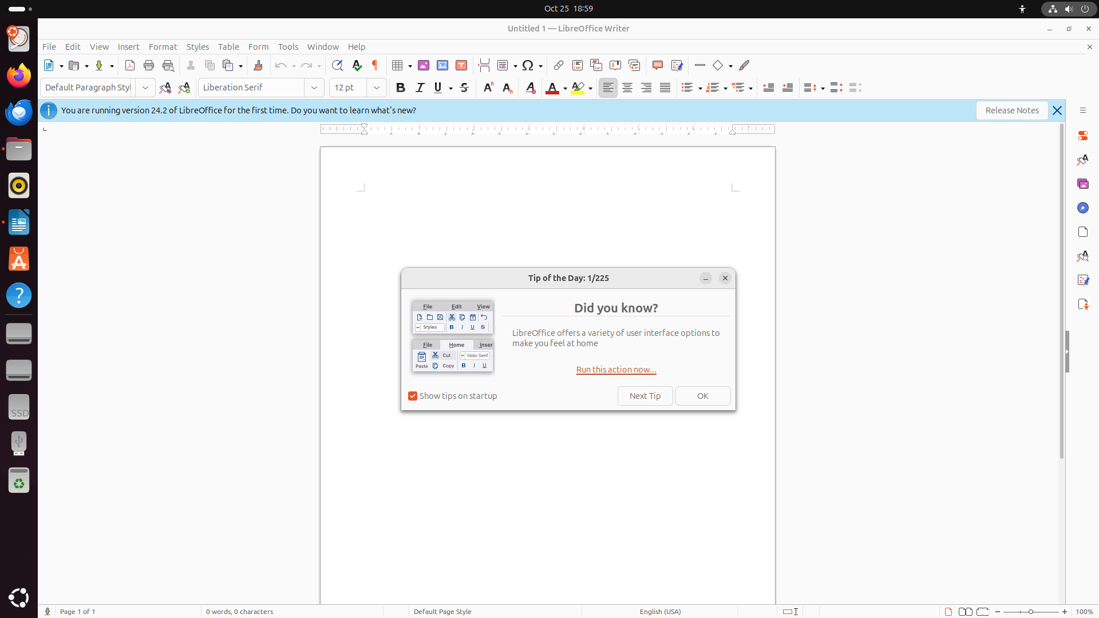Insert a special character (Omega icon)
This screenshot has width=1099, height=618.
tap(528, 65)
